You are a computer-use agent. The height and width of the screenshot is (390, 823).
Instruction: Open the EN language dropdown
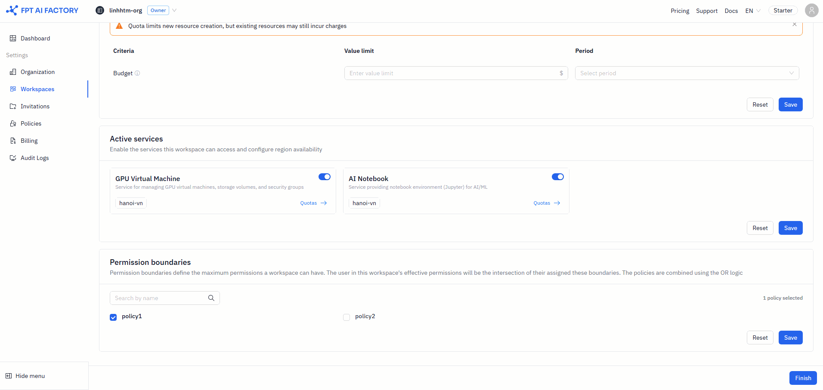tap(753, 11)
